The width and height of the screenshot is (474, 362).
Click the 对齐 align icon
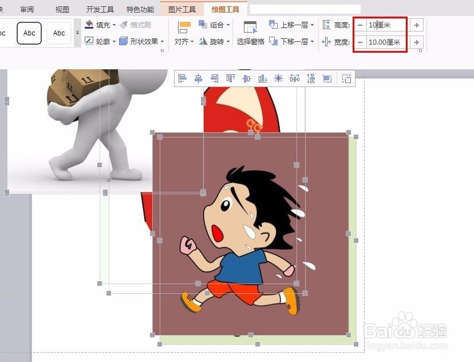pos(184,27)
